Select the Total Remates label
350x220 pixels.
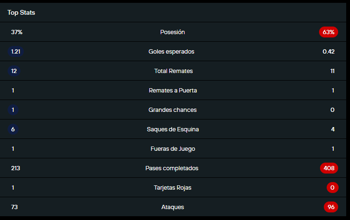pyautogui.click(x=174, y=71)
